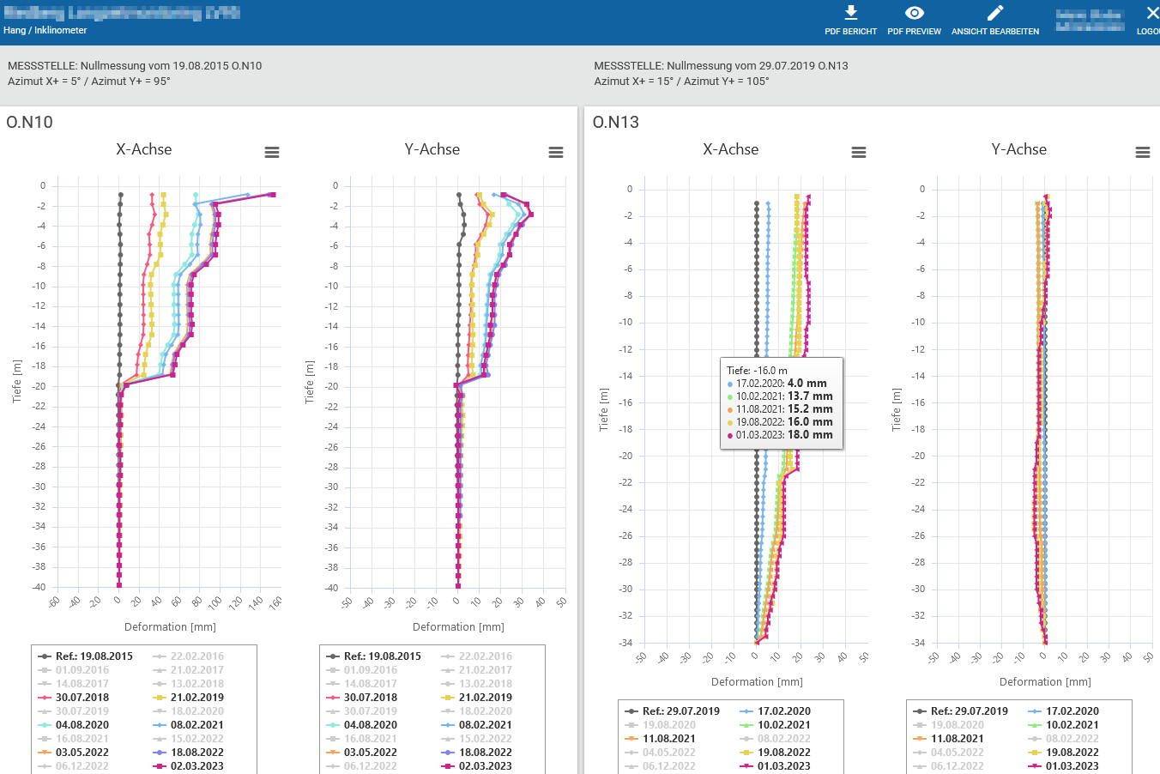
Task: Open O.N10 Y-Achse chart hamburger menu
Action: pos(556,153)
